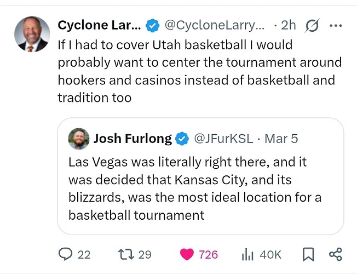Bookmark this tweet
357x274 pixels.
coord(308,254)
